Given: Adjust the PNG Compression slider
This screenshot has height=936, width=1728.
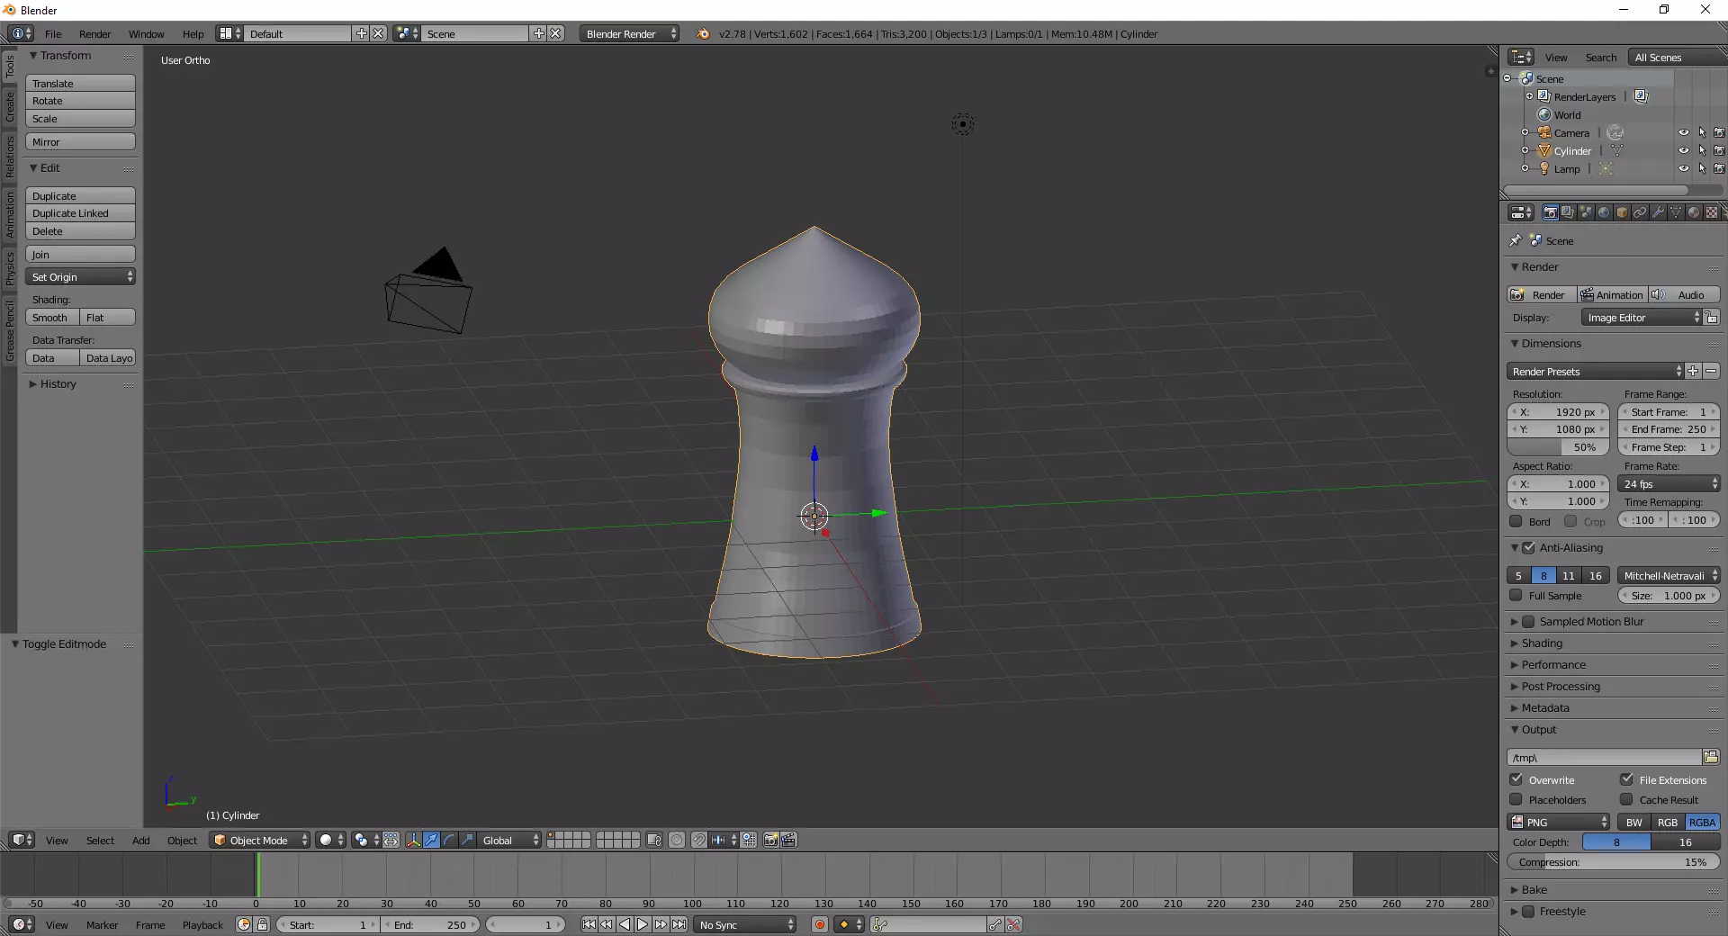Looking at the screenshot, I should click(x=1613, y=862).
